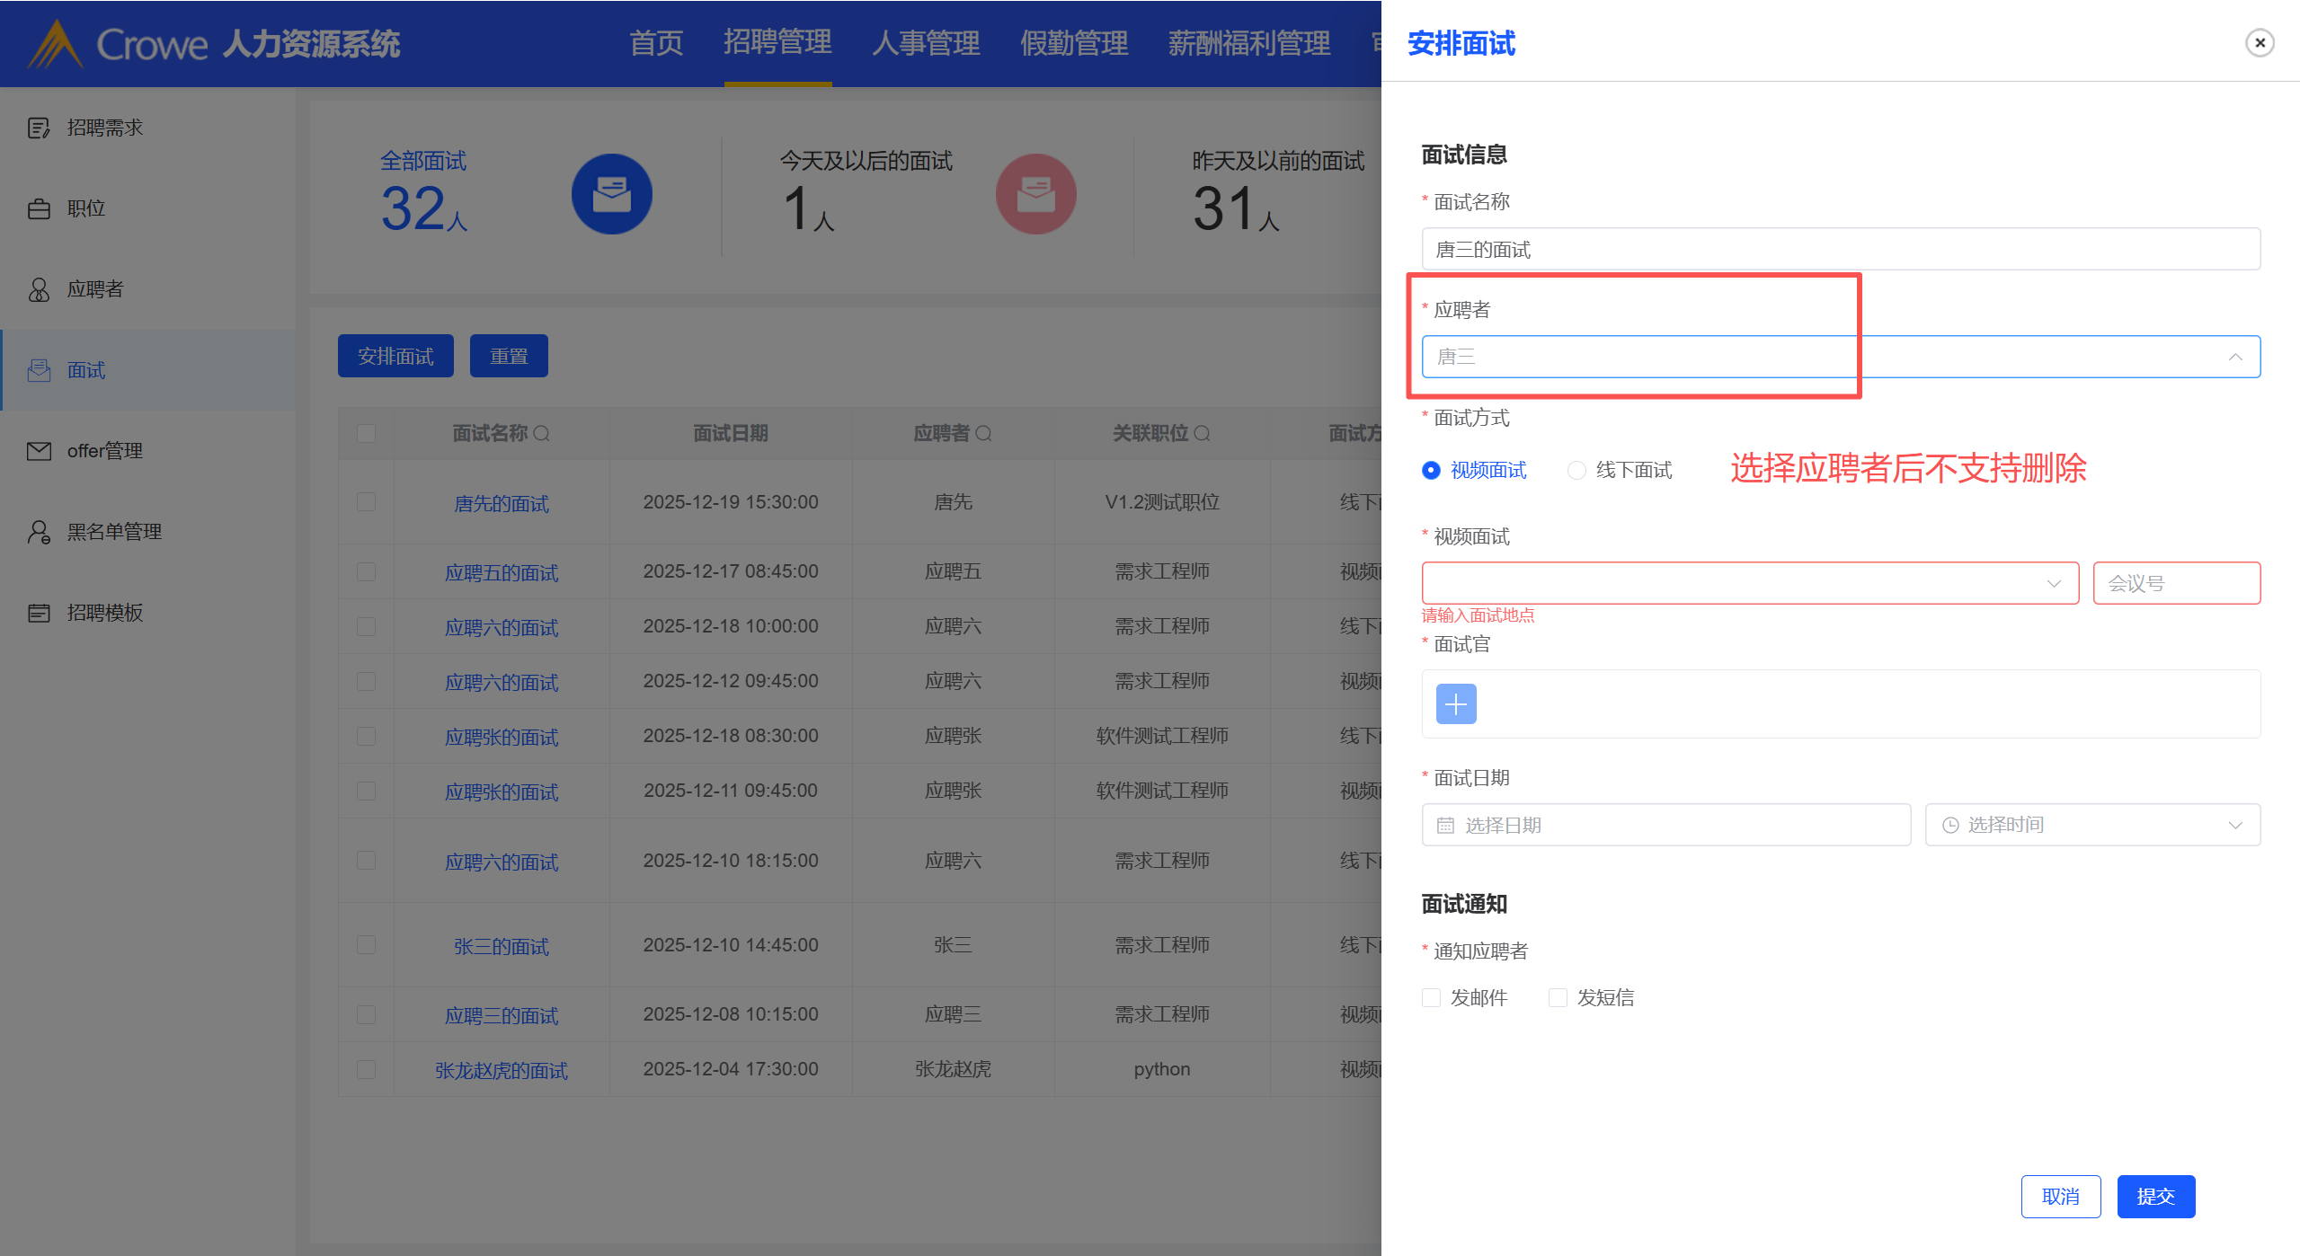This screenshot has height=1256, width=2300.
Task: Open the 人事管理 top menu
Action: (925, 43)
